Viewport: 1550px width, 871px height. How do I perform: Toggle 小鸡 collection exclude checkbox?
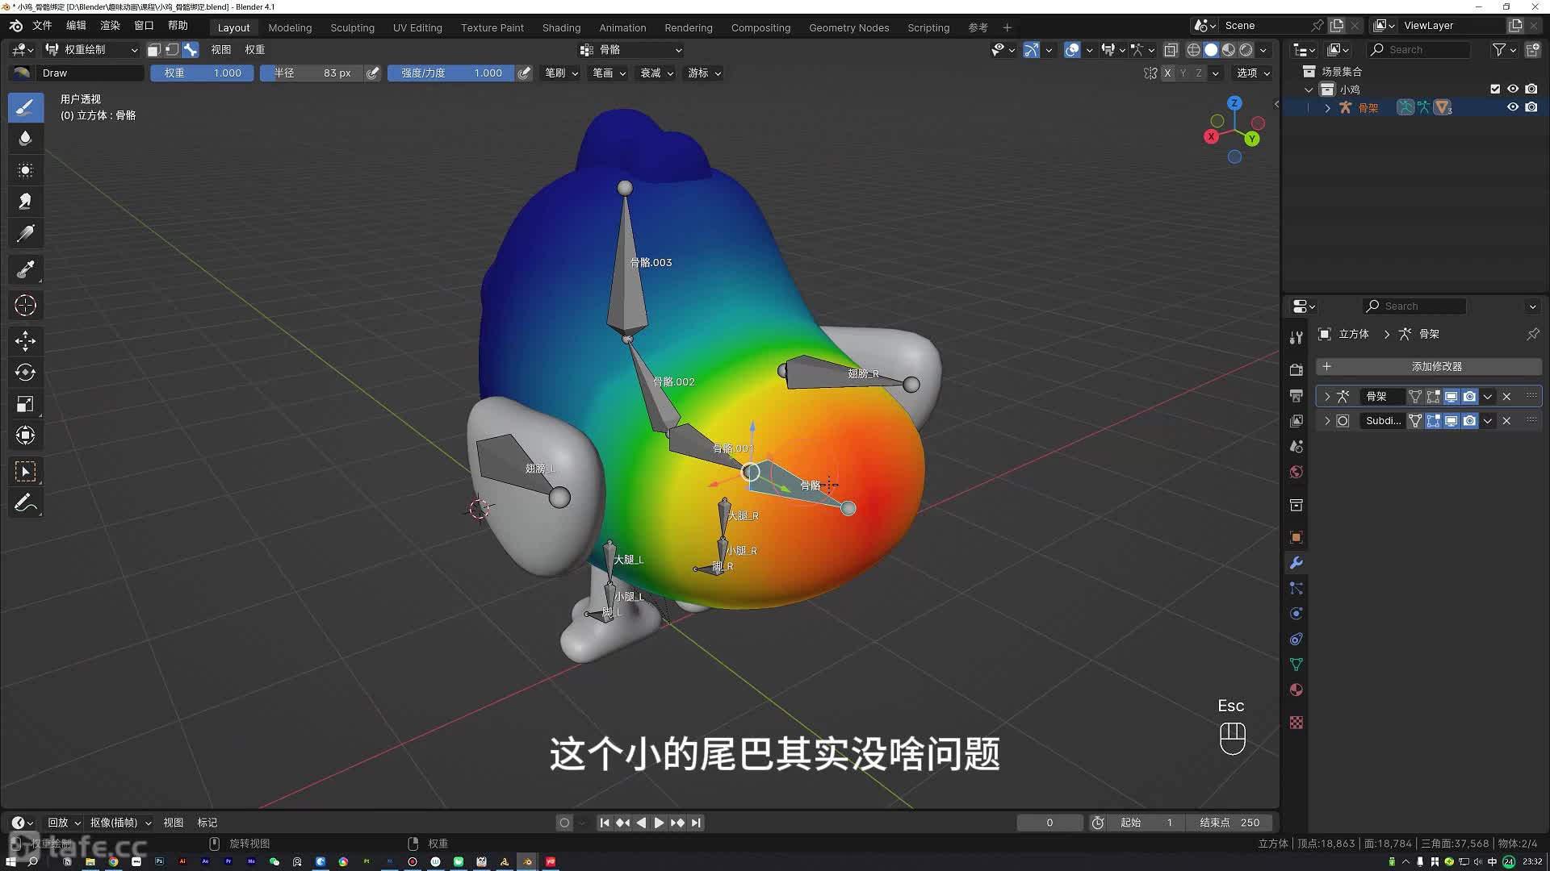[1495, 90]
